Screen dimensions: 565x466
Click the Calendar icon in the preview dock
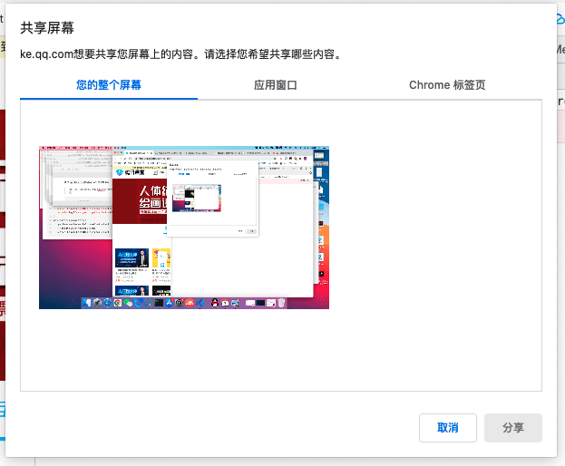[225, 303]
